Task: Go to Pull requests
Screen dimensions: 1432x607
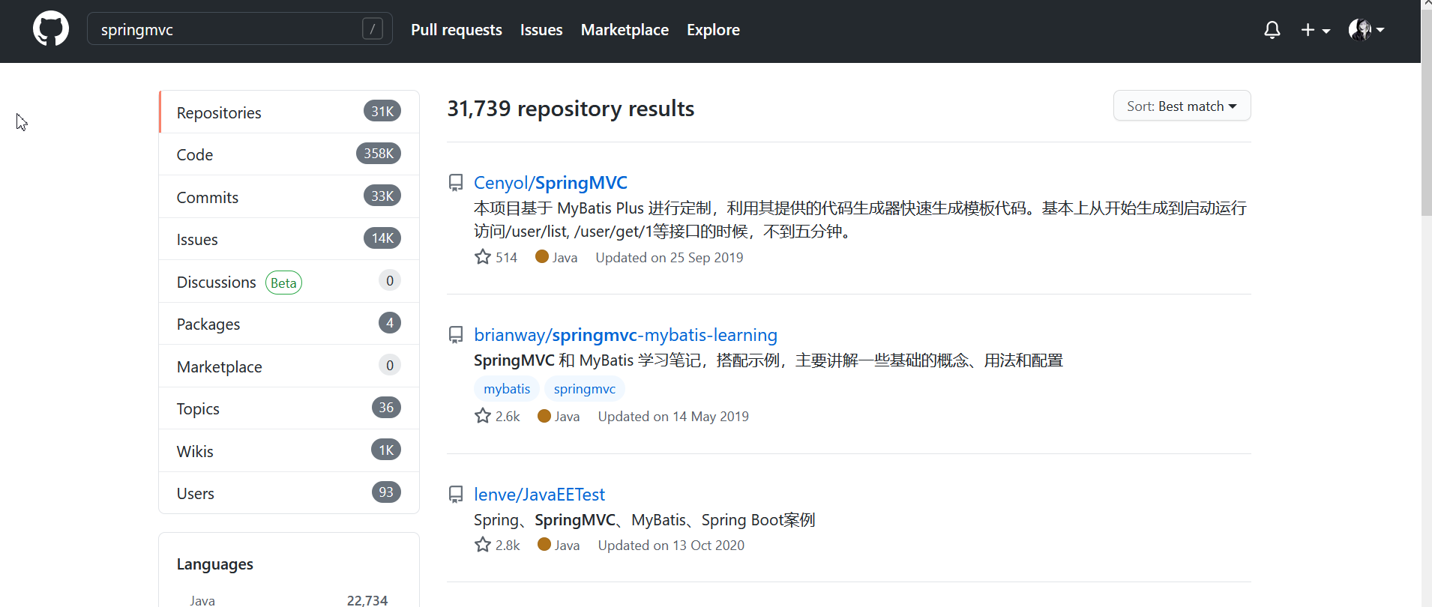Action: point(457,30)
